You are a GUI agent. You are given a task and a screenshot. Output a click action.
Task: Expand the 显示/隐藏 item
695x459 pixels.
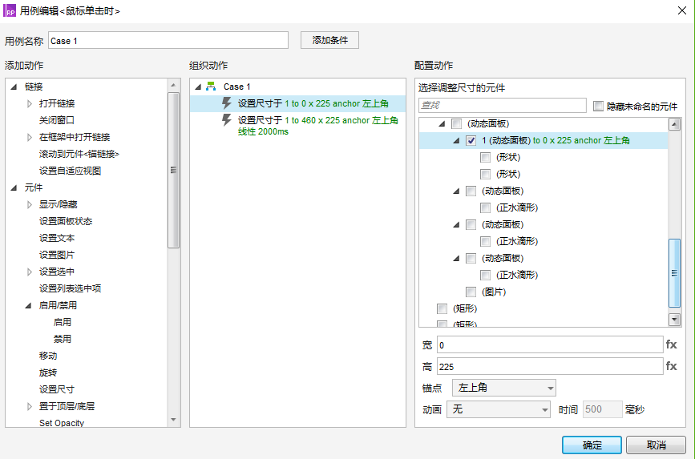pyautogui.click(x=29, y=205)
